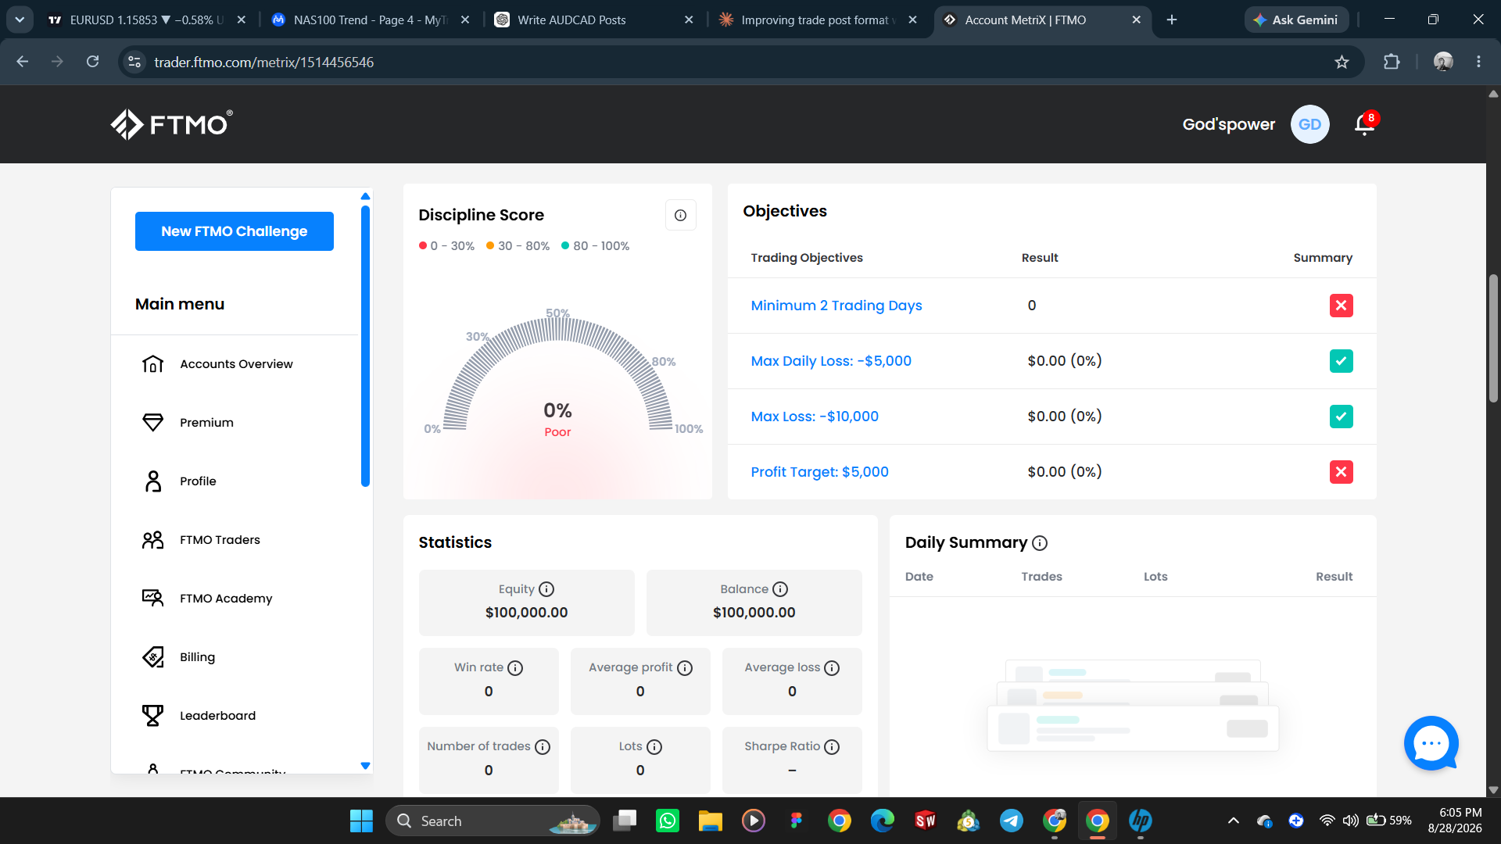Open WhatsApp from the taskbar

pos(668,821)
